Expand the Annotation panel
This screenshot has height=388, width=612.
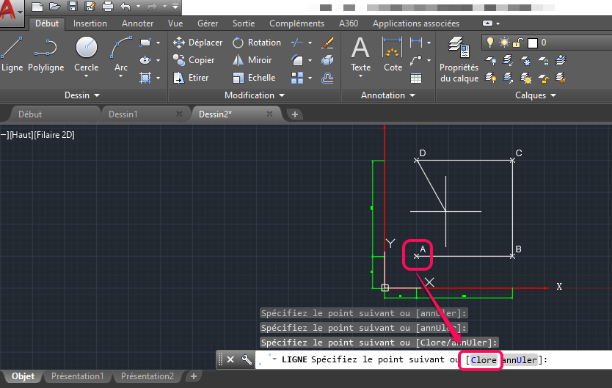coord(388,95)
